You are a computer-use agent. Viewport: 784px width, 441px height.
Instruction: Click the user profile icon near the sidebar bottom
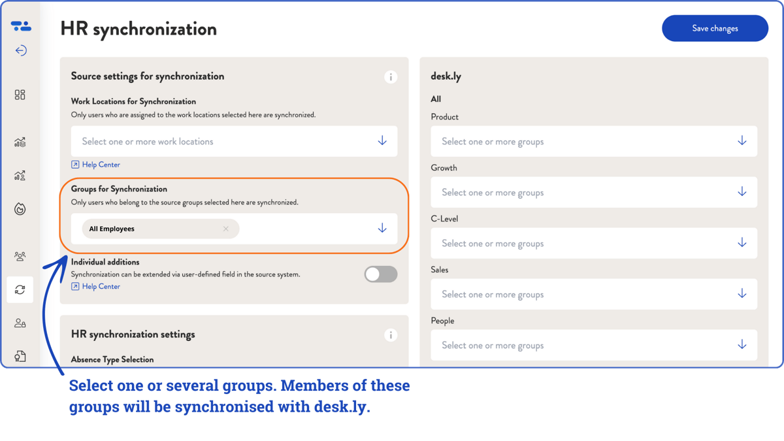[x=20, y=323]
